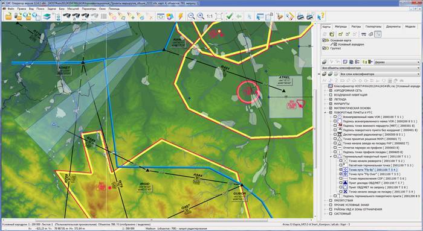
Task: Switch to the Документы tab
Action: [393, 27]
